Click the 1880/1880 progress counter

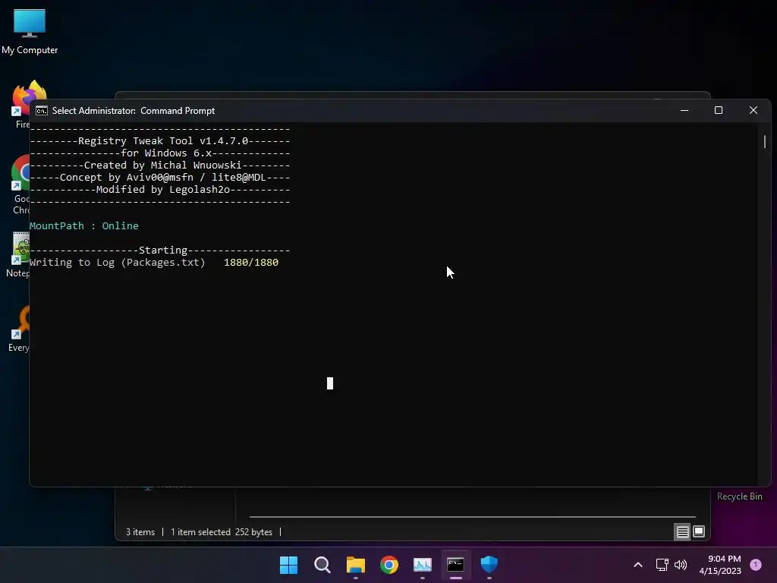[x=251, y=262]
